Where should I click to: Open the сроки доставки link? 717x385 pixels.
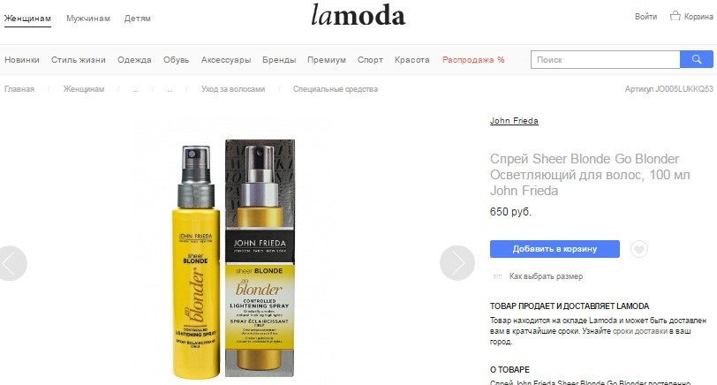pos(639,331)
